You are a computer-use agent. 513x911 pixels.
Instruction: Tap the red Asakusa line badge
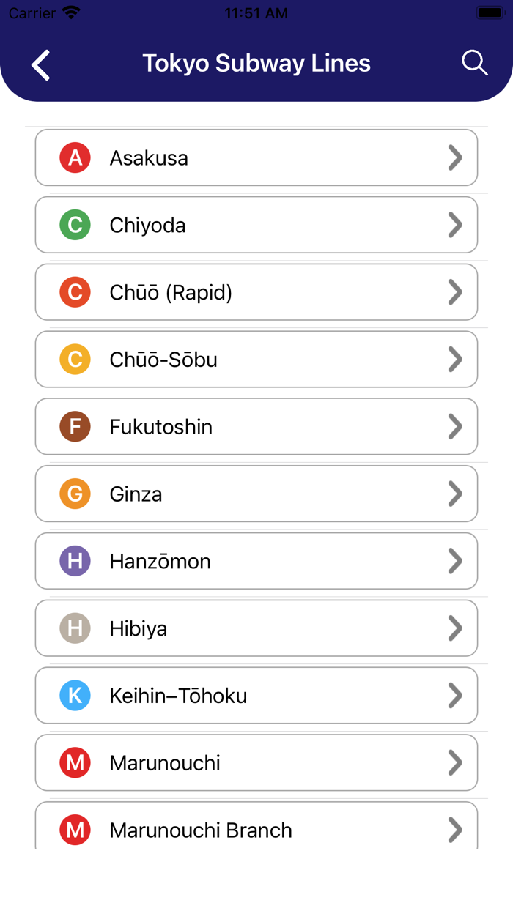[x=75, y=157]
